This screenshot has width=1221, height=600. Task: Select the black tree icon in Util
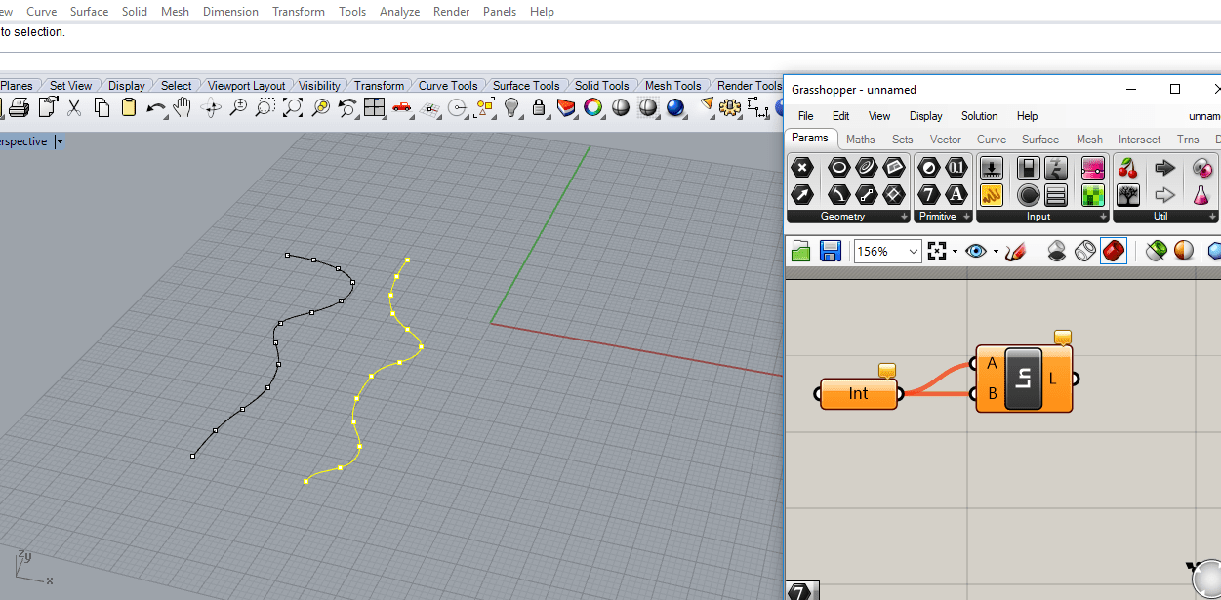[1128, 194]
